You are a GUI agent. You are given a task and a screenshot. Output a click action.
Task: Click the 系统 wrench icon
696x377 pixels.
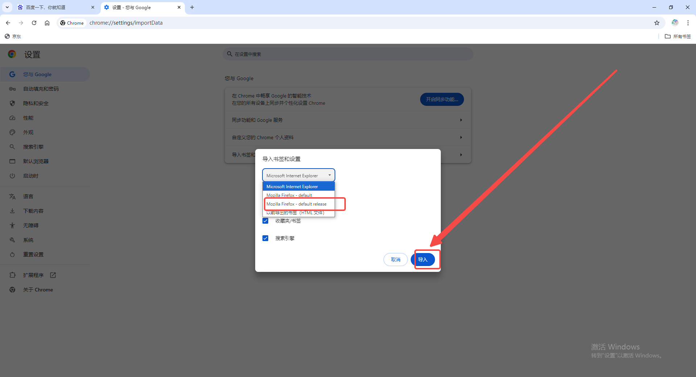pyautogui.click(x=12, y=240)
